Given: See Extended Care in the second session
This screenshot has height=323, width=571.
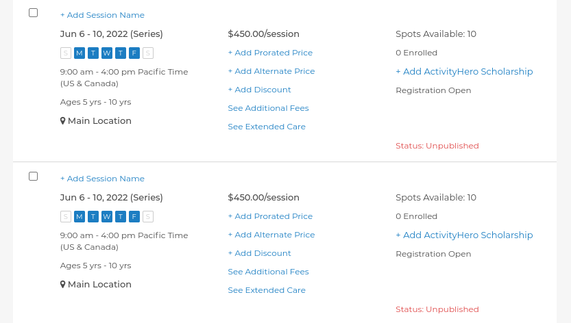Looking at the screenshot, I should [x=267, y=290].
